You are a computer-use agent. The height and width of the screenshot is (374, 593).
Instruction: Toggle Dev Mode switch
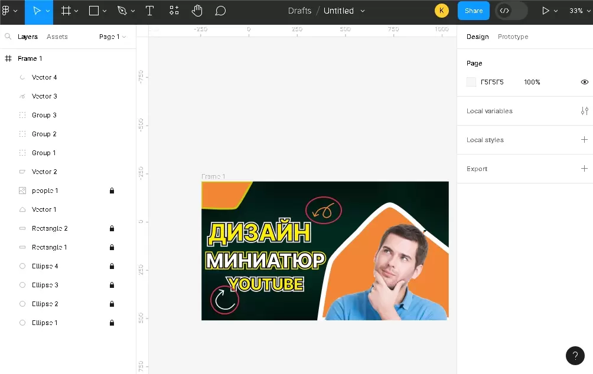point(511,11)
